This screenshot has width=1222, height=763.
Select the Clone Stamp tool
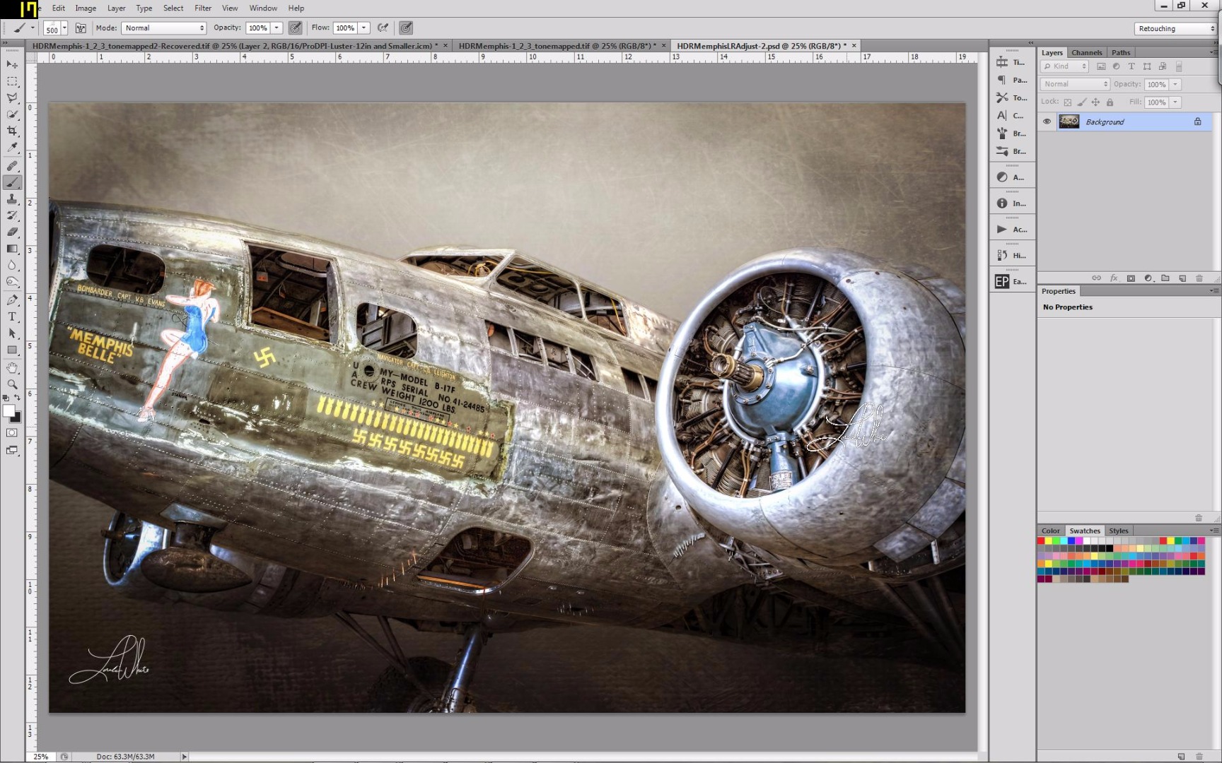(12, 199)
